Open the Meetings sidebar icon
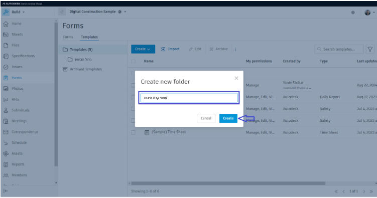377x198 pixels. 6,121
